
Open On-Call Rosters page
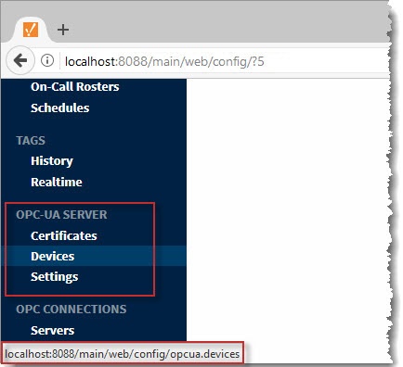(x=75, y=87)
